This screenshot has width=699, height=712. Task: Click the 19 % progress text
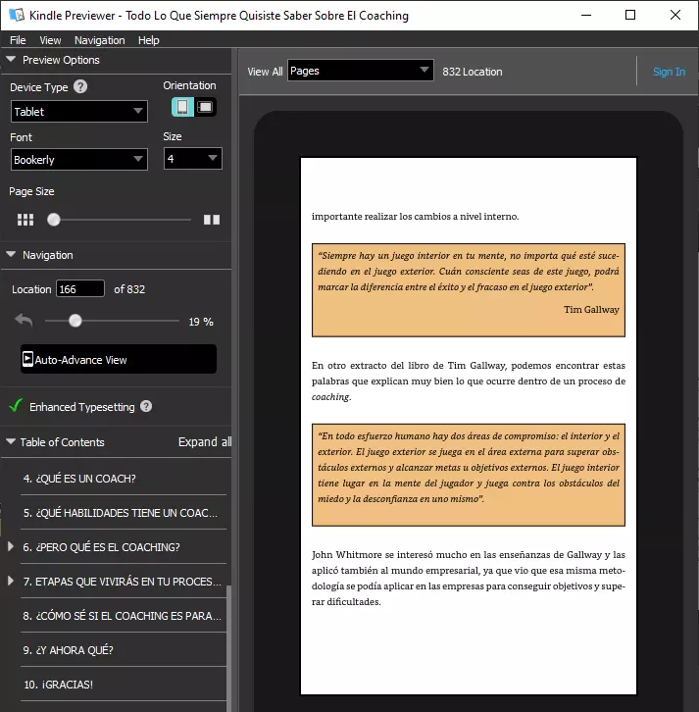tap(201, 322)
